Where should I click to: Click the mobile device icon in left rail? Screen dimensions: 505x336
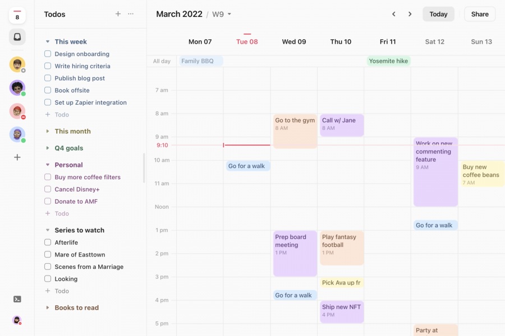[x=17, y=37]
